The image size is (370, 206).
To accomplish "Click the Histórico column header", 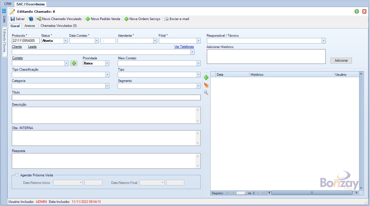I will click(292, 75).
